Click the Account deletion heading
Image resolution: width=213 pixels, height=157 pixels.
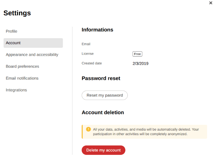coord(103,112)
